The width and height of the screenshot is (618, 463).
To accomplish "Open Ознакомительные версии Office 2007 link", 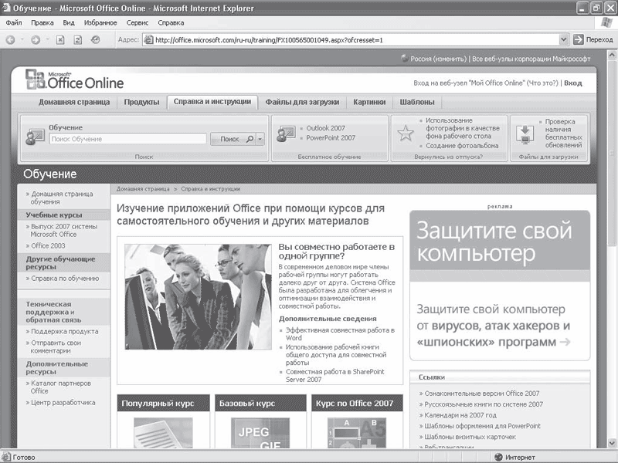I will tap(481, 394).
